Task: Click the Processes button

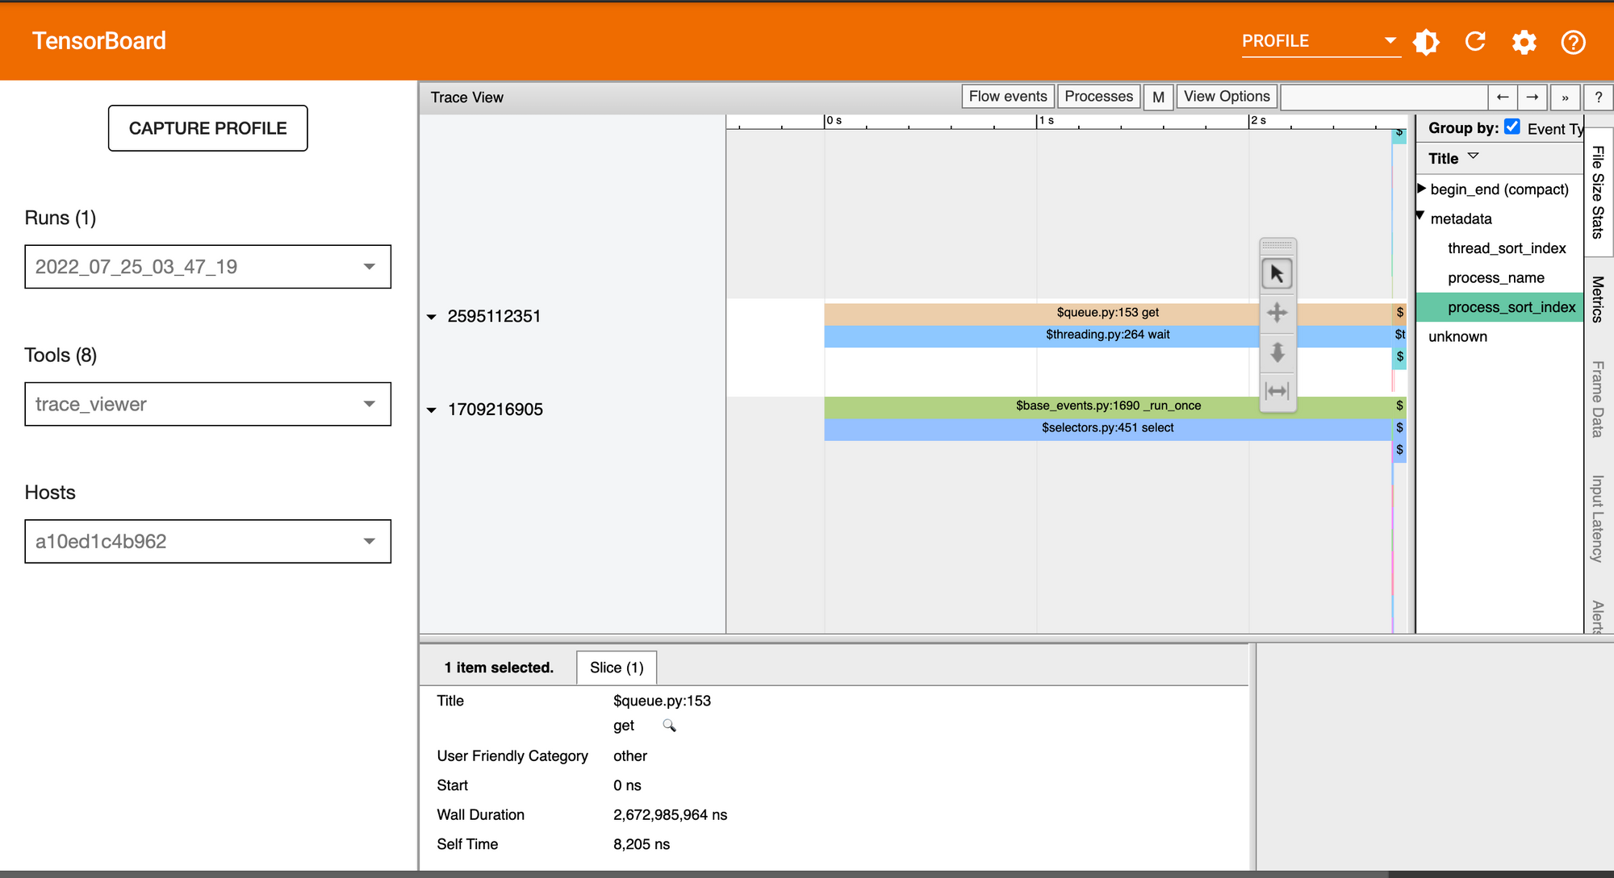Action: click(1098, 97)
